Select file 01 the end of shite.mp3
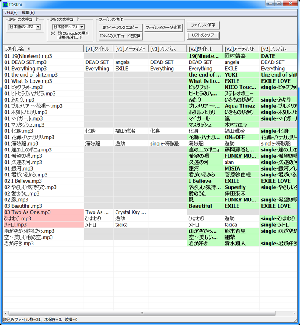This screenshot has width=300, height=325. coord(31,74)
